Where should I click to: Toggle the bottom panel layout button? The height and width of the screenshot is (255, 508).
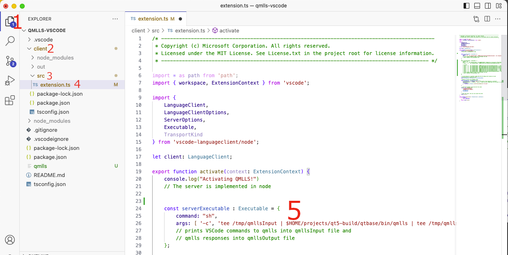coord(477,6)
